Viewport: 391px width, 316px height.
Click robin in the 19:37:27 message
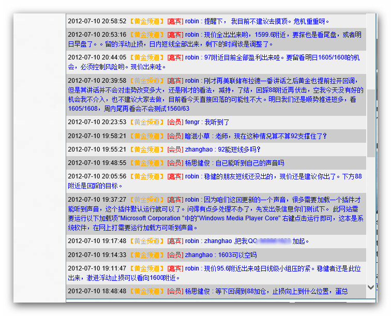pos(192,200)
